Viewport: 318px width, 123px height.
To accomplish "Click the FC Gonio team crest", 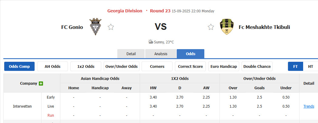I will tap(95, 27).
